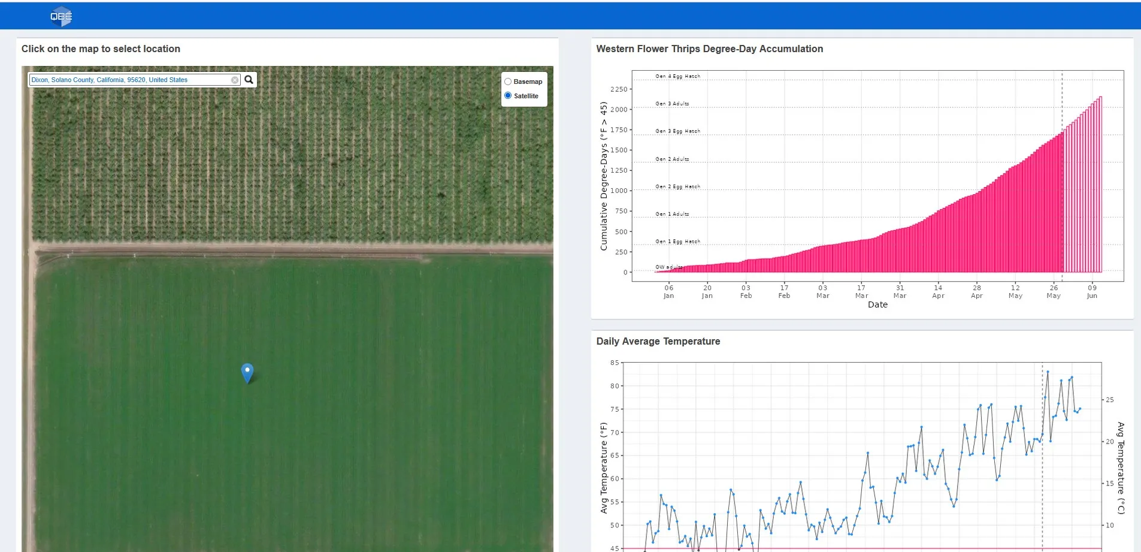Click the Gen 4 Egg Hatch threshold label
The height and width of the screenshot is (552, 1141).
click(677, 76)
